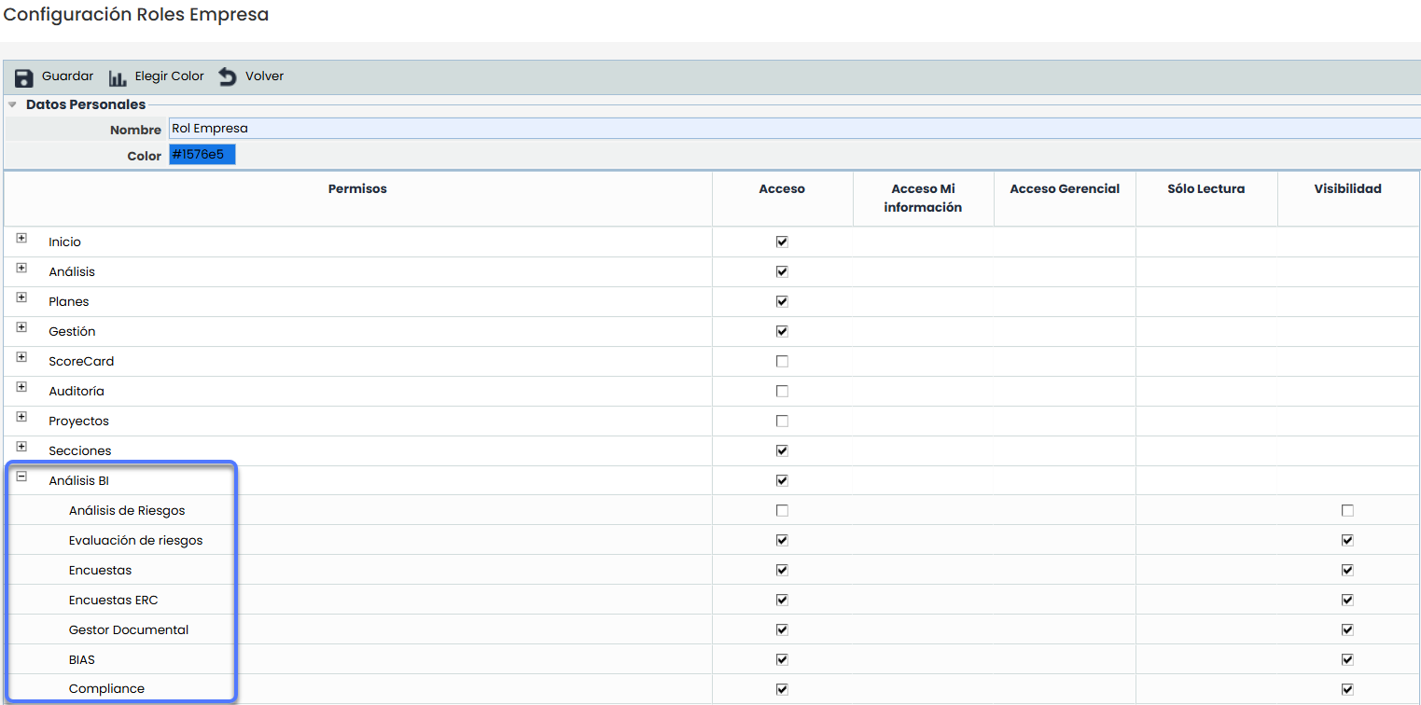Click the Volver back arrow icon
The width and height of the screenshot is (1421, 705).
(x=228, y=76)
